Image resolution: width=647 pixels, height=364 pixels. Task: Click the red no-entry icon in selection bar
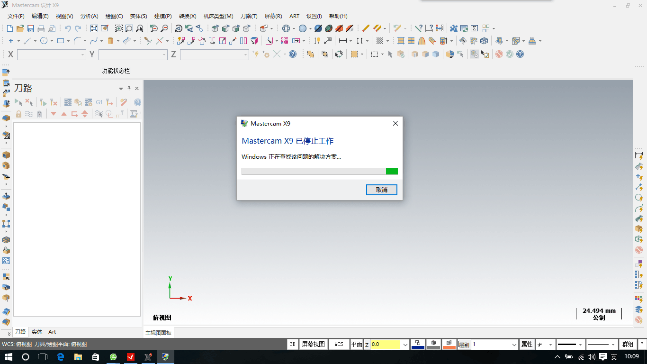[x=499, y=54]
